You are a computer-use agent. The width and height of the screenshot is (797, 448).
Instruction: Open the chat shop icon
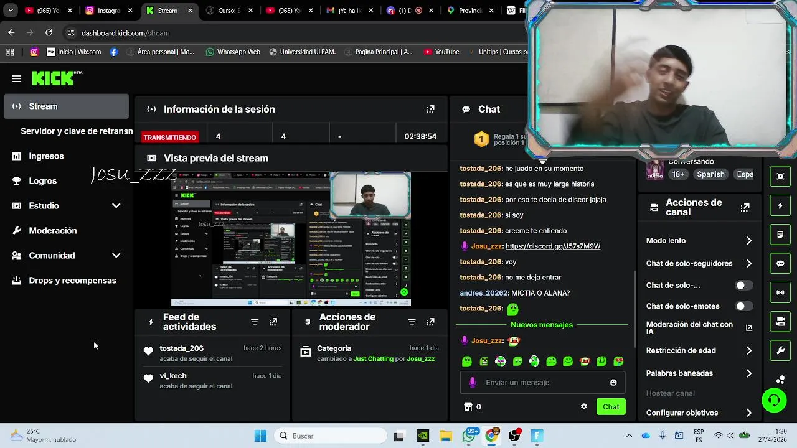click(x=468, y=406)
